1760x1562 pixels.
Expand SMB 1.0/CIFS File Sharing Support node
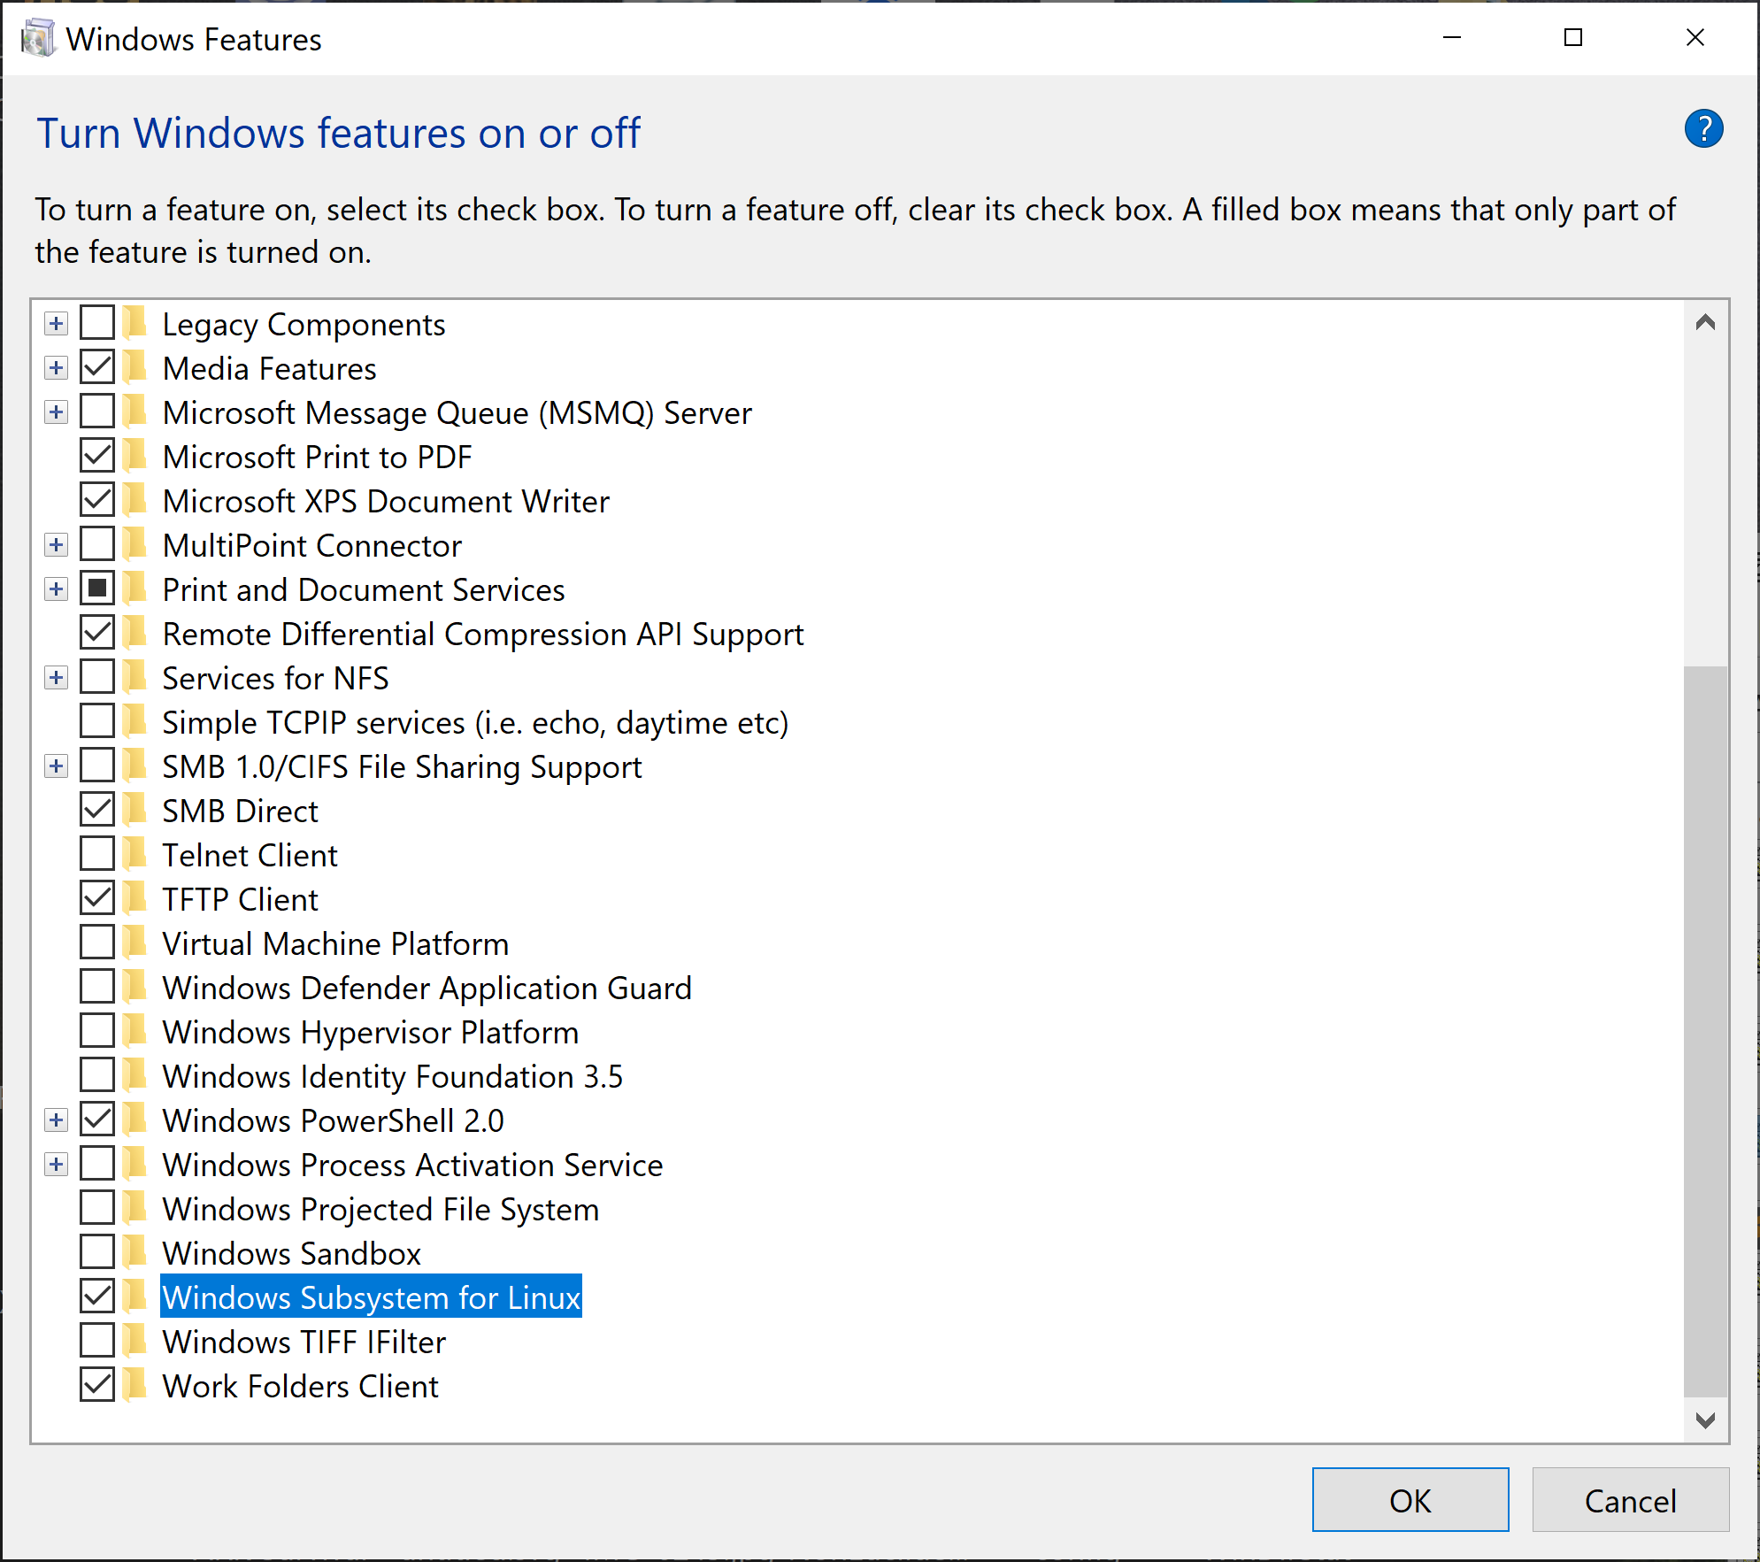tap(57, 766)
